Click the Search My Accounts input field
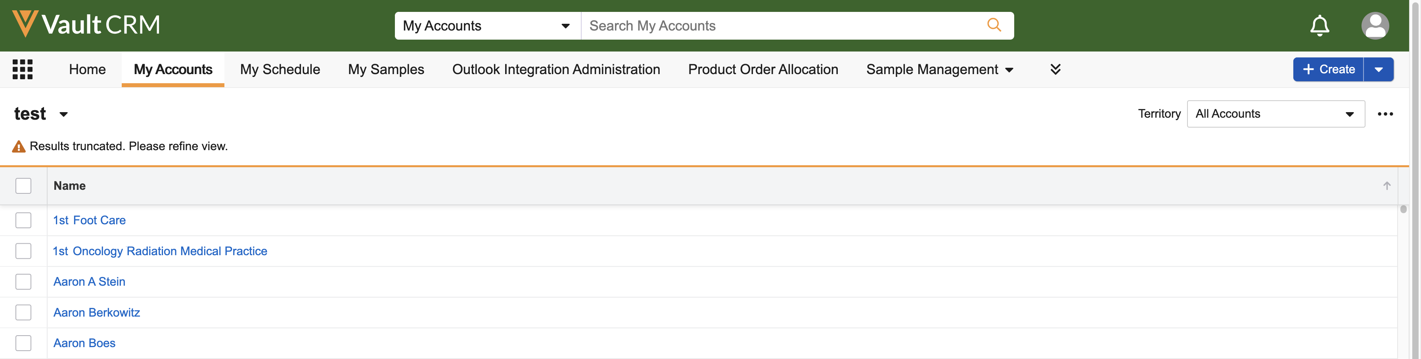The height and width of the screenshot is (359, 1421). pos(783,26)
